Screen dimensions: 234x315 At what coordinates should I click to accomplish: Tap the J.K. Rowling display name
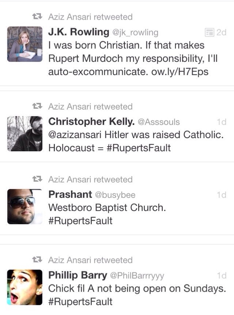click(79, 32)
